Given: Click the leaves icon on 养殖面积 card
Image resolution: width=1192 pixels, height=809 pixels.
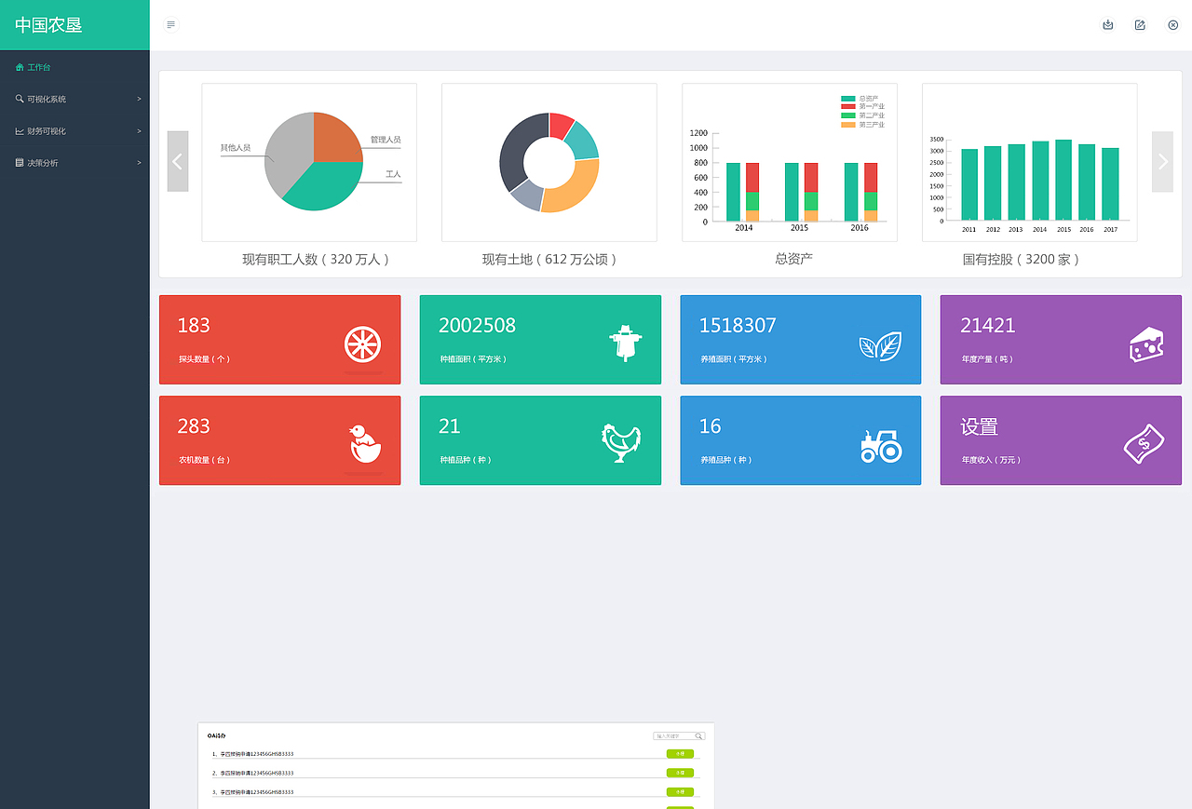Looking at the screenshot, I should 880,346.
